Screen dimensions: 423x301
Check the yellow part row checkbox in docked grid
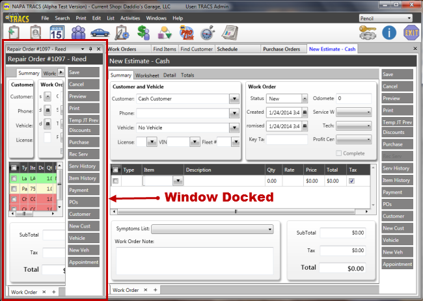click(x=14, y=189)
